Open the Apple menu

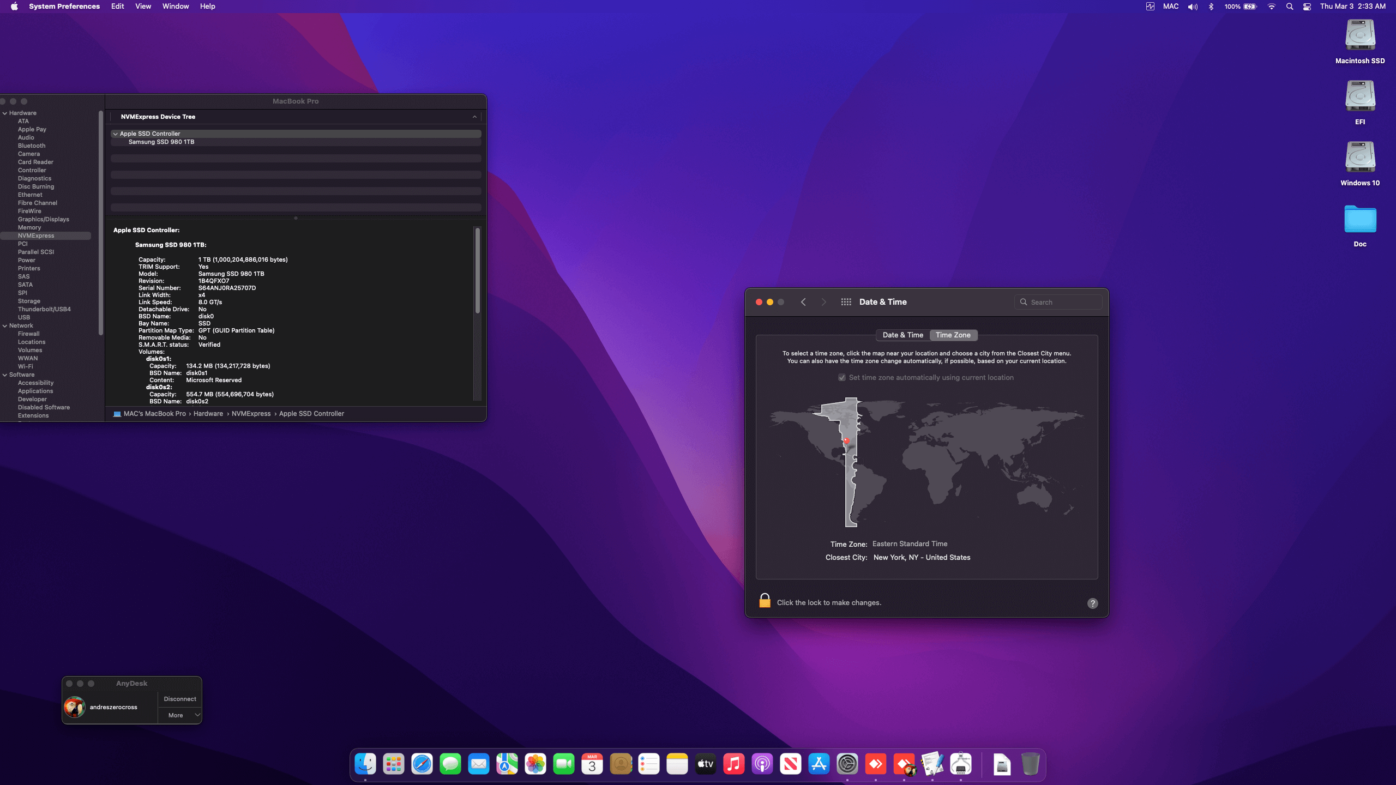[x=14, y=7]
